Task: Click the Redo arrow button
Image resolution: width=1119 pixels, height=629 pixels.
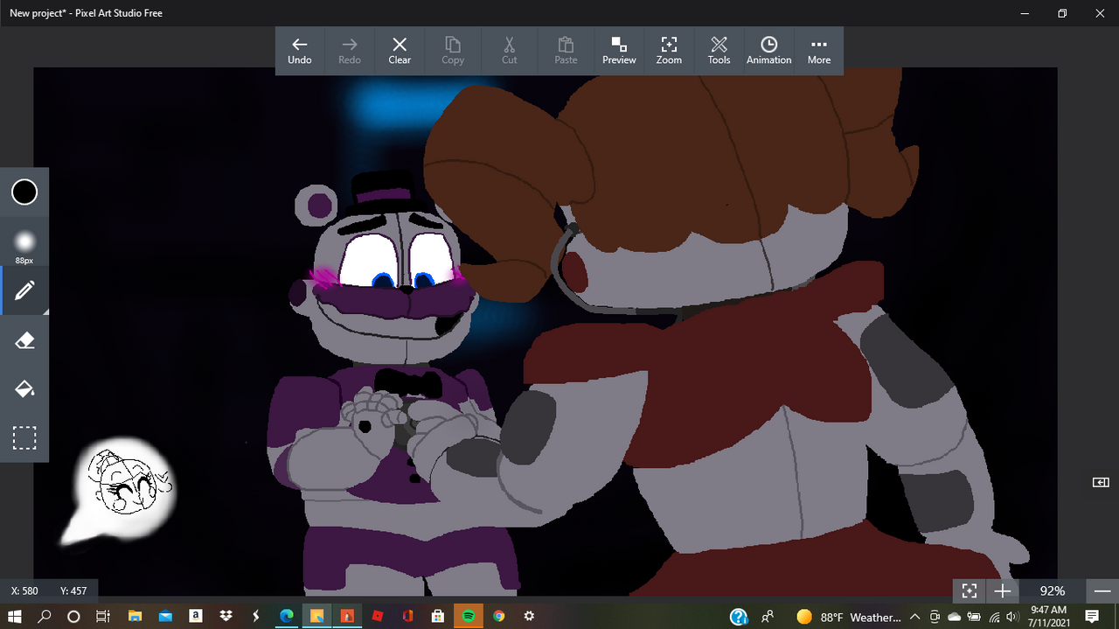Action: pos(350,51)
